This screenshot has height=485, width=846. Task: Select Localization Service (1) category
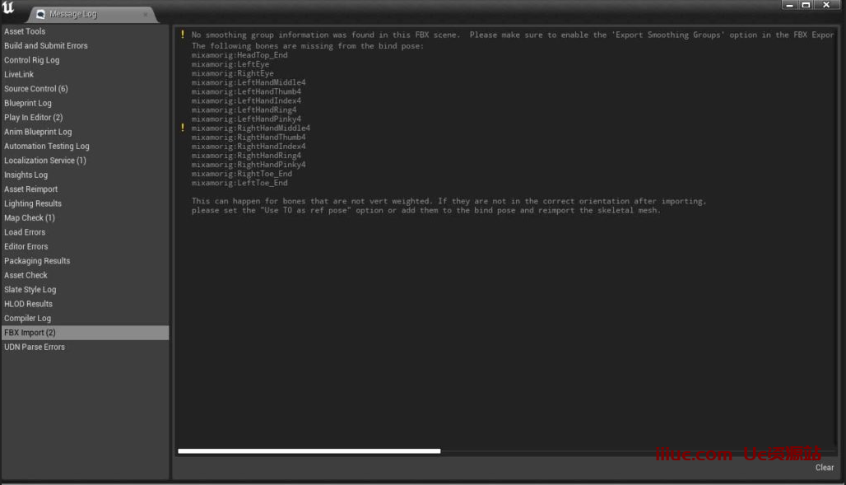tap(44, 161)
